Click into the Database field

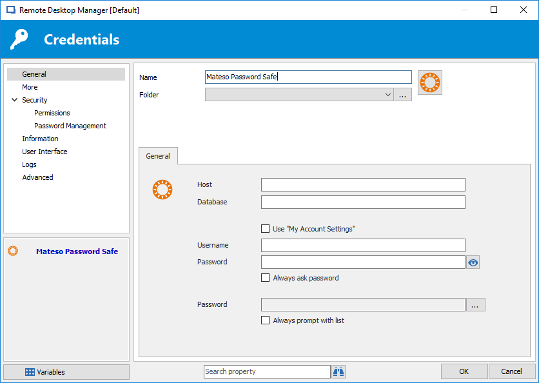click(363, 202)
